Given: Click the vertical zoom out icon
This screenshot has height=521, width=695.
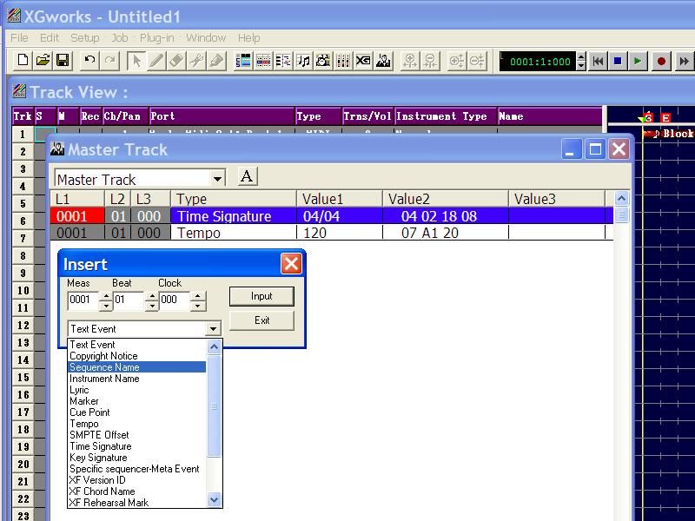Looking at the screenshot, I should 477,60.
